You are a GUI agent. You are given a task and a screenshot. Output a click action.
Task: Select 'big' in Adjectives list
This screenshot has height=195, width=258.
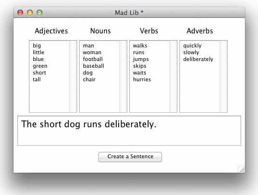point(37,45)
